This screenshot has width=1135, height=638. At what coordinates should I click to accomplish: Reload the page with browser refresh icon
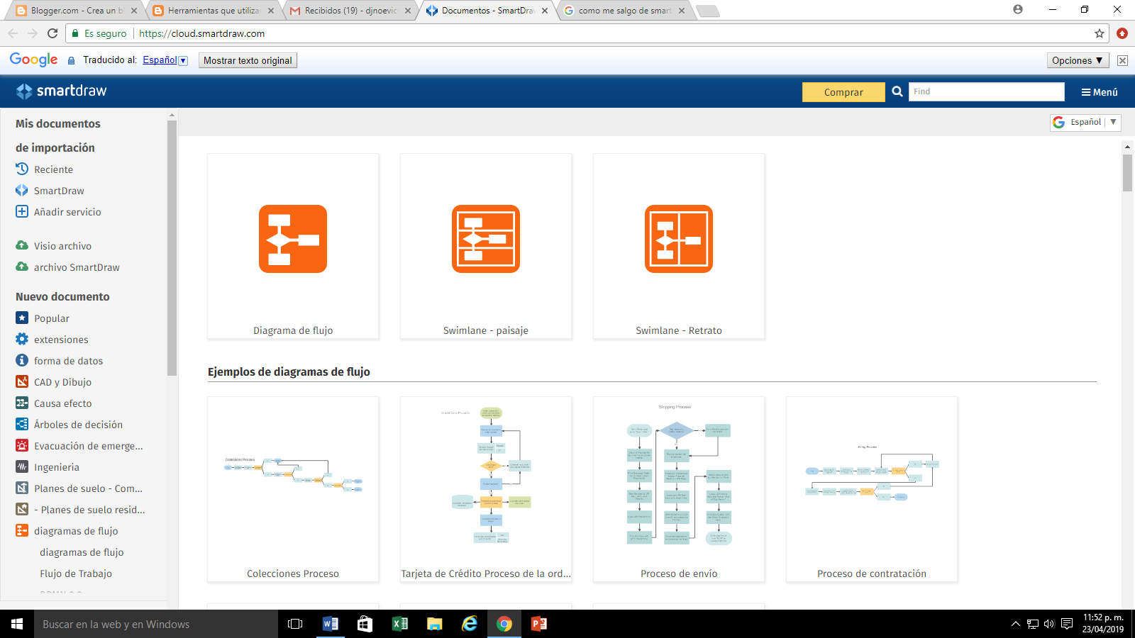(x=52, y=33)
